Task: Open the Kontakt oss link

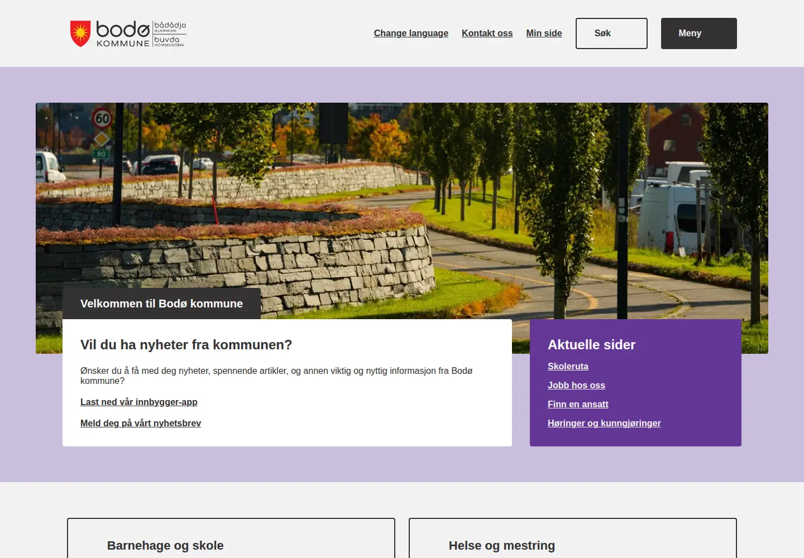Action: (487, 33)
